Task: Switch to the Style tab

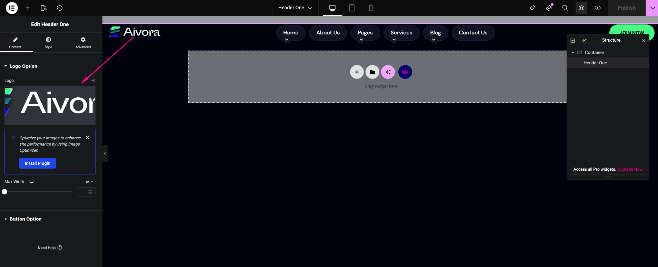Action: 48,43
